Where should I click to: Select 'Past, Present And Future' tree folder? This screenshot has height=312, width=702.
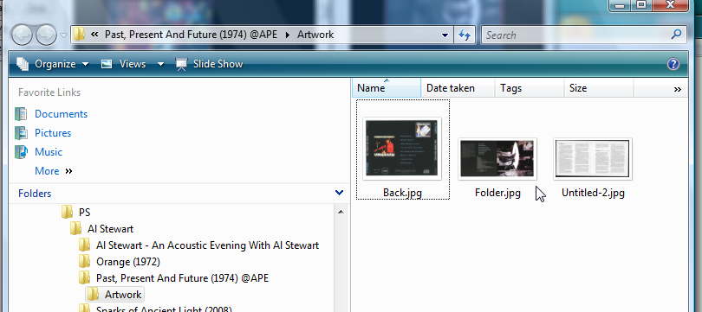click(182, 278)
